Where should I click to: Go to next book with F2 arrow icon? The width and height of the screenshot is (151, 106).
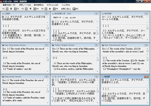15,9
